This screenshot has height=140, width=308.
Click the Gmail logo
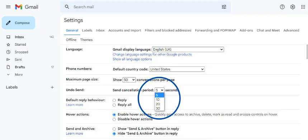(x=27, y=7)
